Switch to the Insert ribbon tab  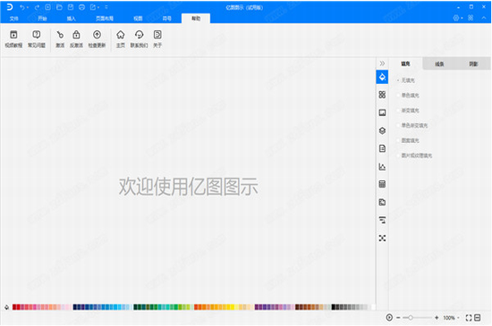coord(72,19)
